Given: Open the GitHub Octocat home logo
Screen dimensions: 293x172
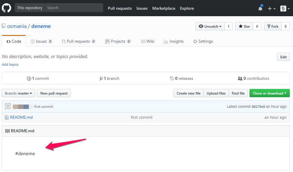Looking at the screenshot, I should pos(6,8).
